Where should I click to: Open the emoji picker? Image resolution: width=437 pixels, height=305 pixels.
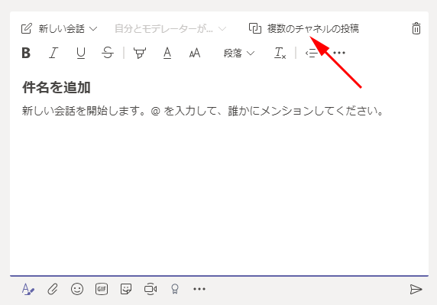(x=77, y=289)
